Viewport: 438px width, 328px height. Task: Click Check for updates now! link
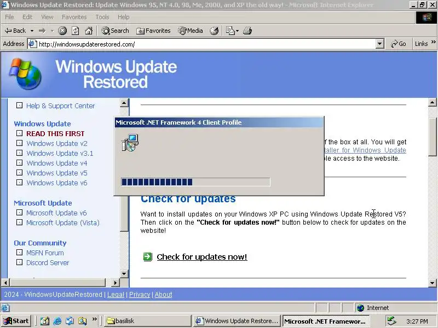(202, 257)
